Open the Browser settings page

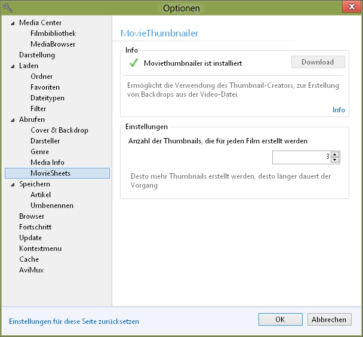32,216
